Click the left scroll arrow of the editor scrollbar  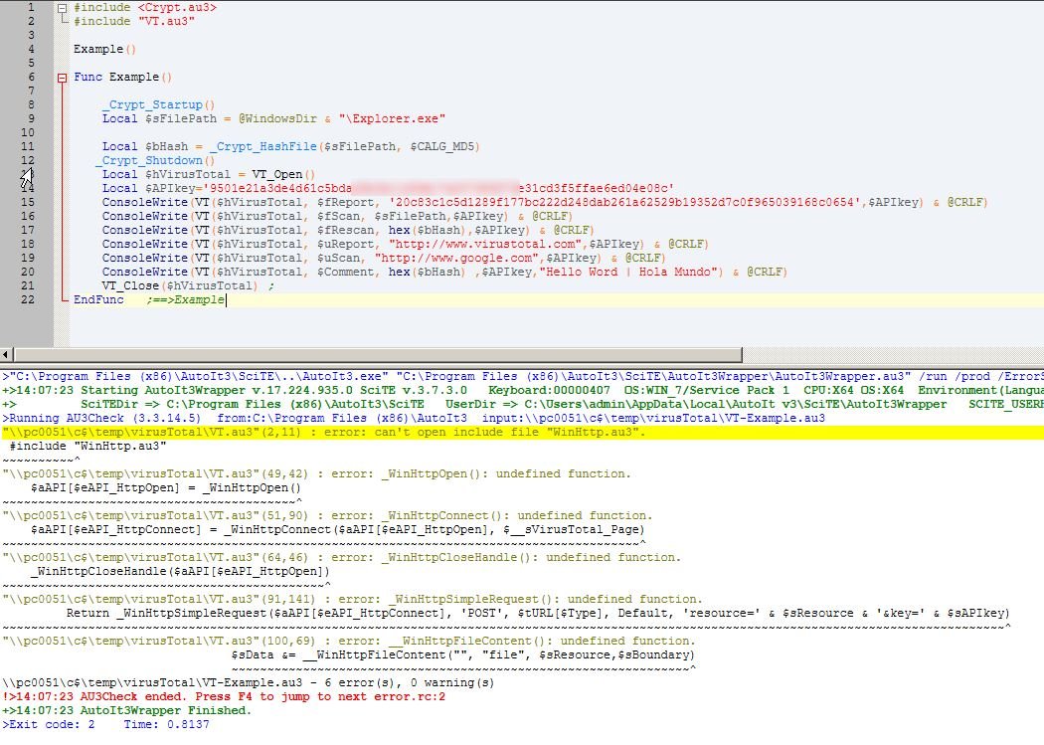[x=6, y=355]
